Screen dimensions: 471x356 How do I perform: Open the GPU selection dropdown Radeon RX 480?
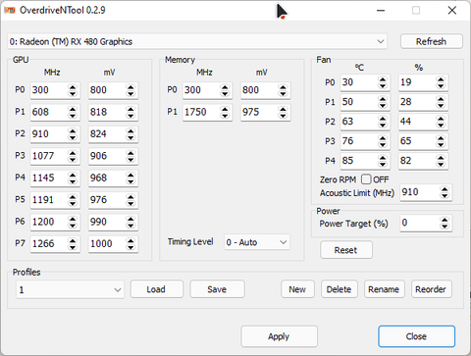(x=197, y=41)
